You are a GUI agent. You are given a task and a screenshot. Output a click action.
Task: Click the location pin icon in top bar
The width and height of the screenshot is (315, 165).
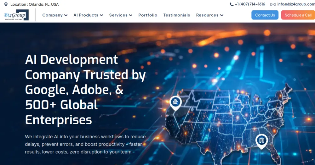(6, 4)
